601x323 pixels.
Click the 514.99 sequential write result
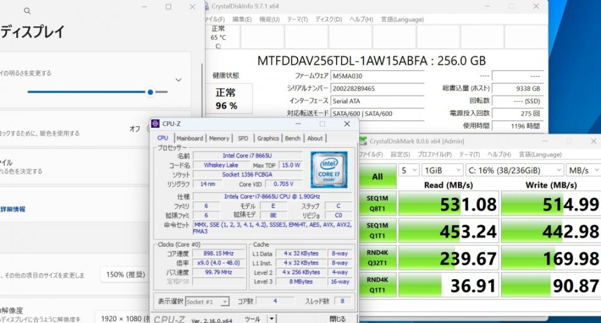(x=551, y=204)
